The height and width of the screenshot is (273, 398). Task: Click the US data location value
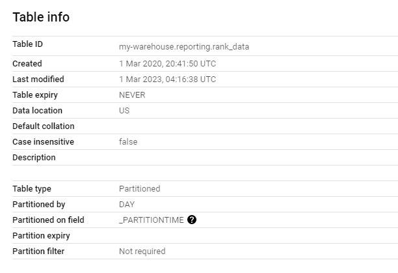pos(124,111)
